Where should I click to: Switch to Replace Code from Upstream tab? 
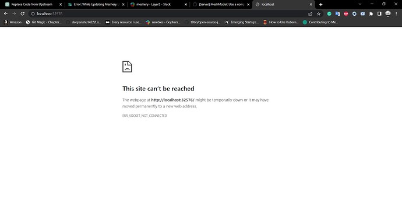(x=33, y=4)
